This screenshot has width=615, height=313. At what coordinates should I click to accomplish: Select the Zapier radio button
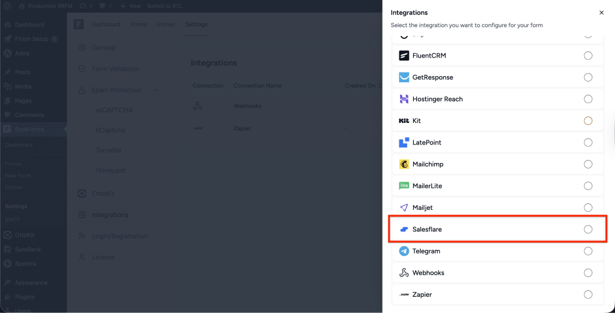(x=588, y=294)
